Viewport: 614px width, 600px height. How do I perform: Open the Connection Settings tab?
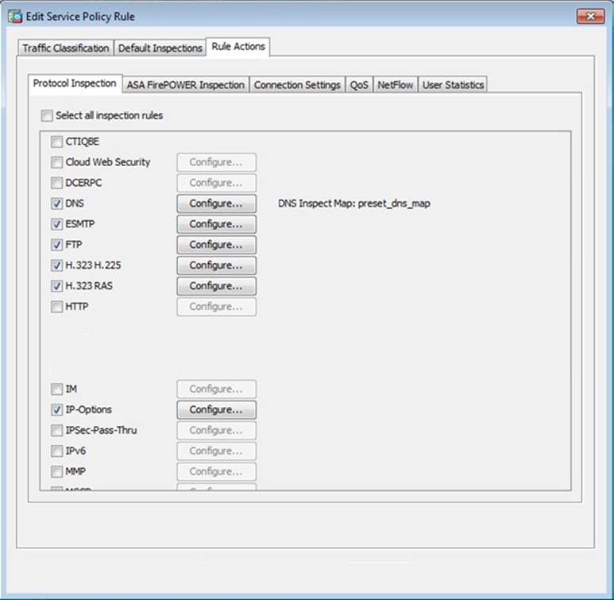(297, 85)
